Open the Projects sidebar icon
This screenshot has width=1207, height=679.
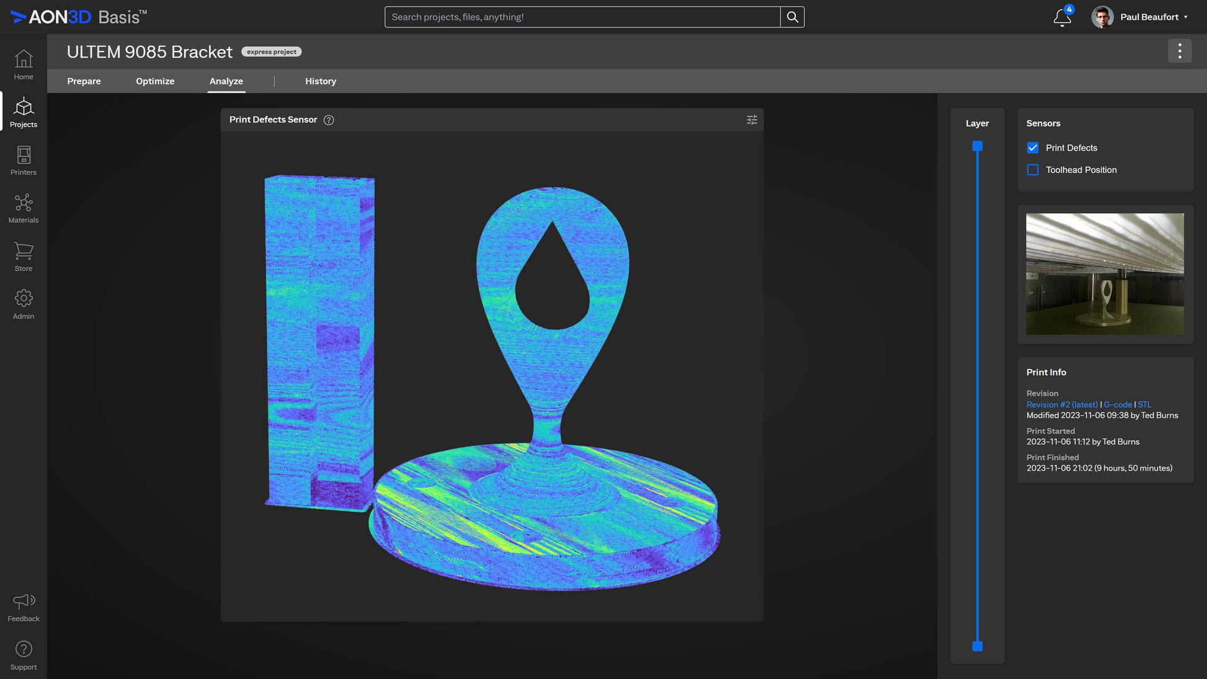pyautogui.click(x=24, y=112)
